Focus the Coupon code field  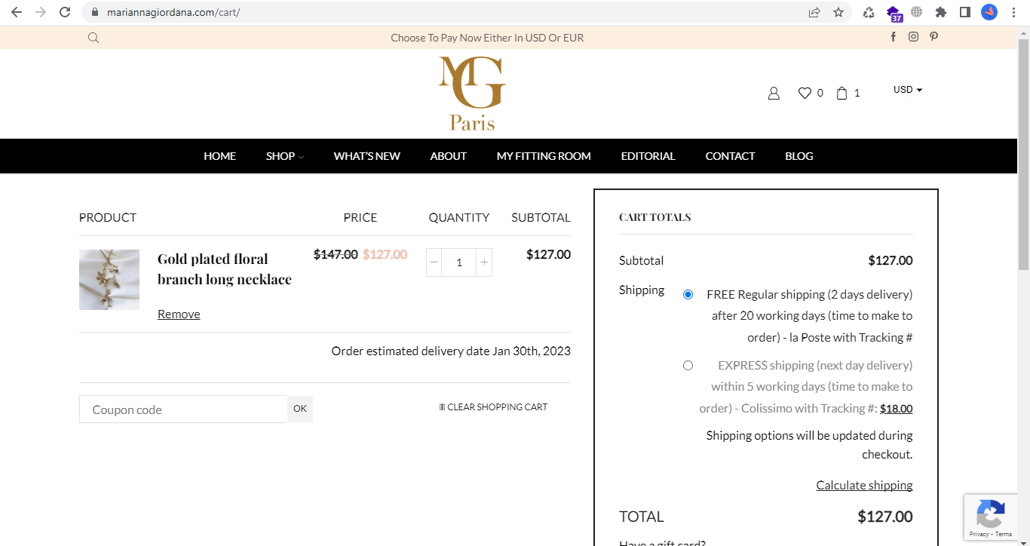coord(183,409)
